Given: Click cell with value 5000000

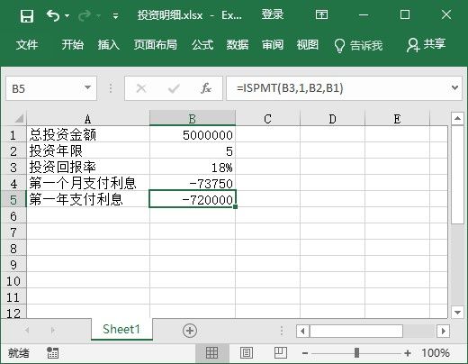Looking at the screenshot, I should (x=193, y=134).
